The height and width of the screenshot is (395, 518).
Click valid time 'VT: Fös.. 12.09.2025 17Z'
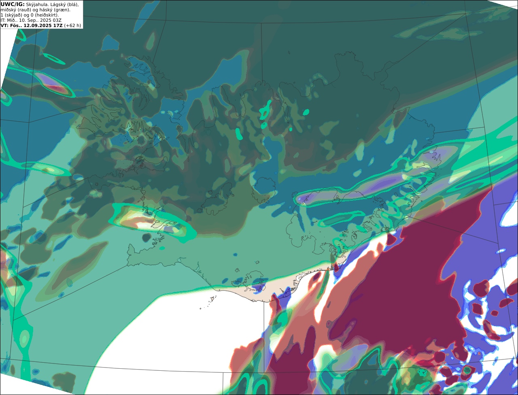(32, 25)
